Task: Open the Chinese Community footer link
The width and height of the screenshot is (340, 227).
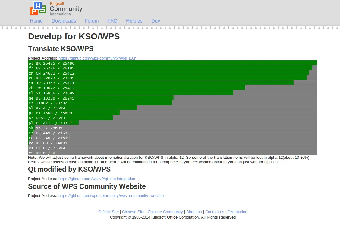Action: 165,212
